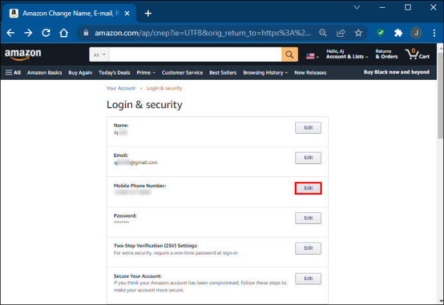Bookmark this page with the star icon
This screenshot has width=444, height=305.
(358, 33)
